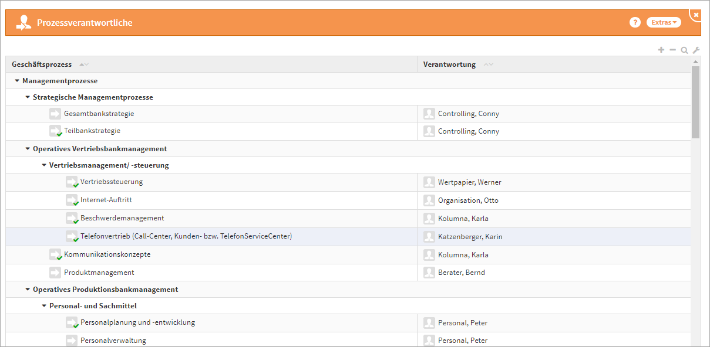Collapse Operatives Produktionsbankmanagement node
The image size is (710, 347).
pyautogui.click(x=27, y=290)
